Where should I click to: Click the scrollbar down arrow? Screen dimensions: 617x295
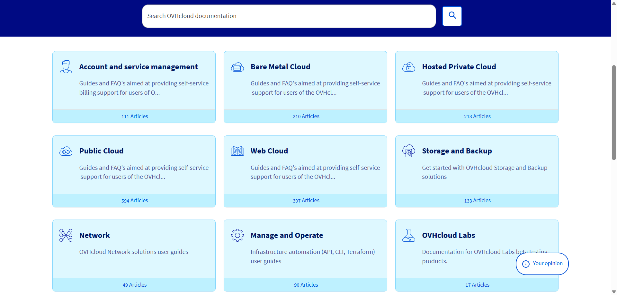[614, 292]
